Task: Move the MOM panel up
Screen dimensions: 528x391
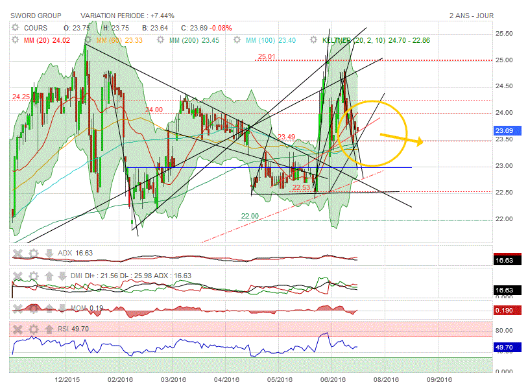Action: (49, 308)
